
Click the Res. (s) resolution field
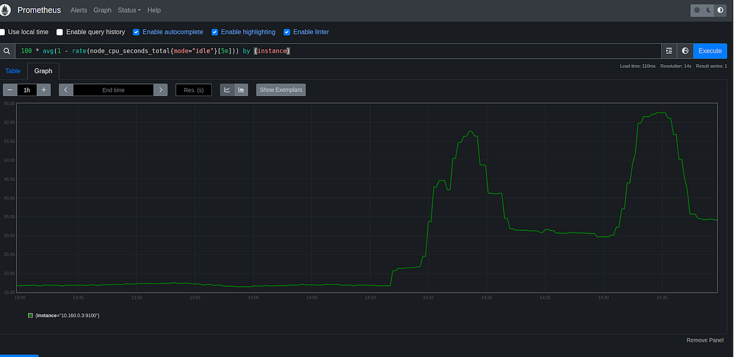pos(193,89)
